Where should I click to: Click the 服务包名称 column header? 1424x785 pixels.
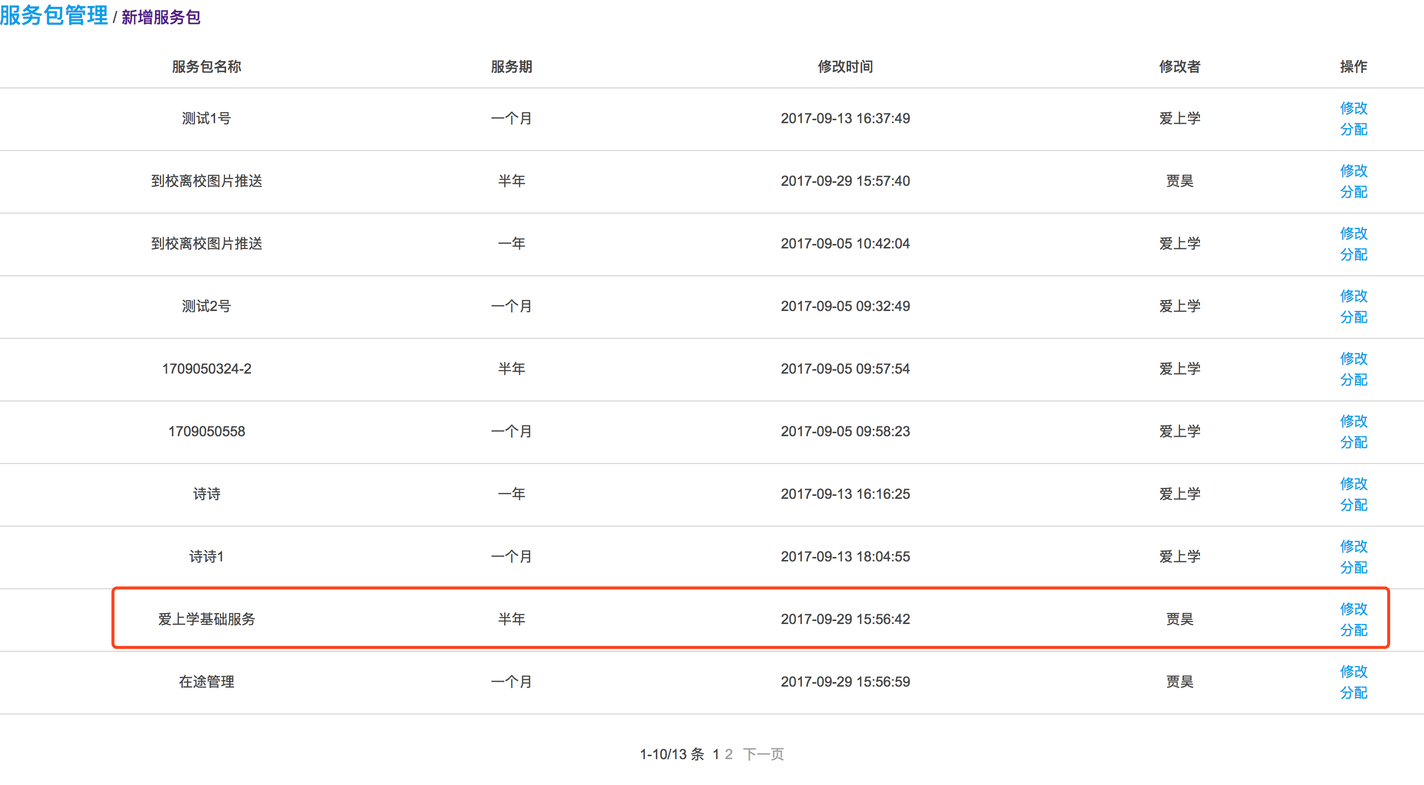pos(206,67)
